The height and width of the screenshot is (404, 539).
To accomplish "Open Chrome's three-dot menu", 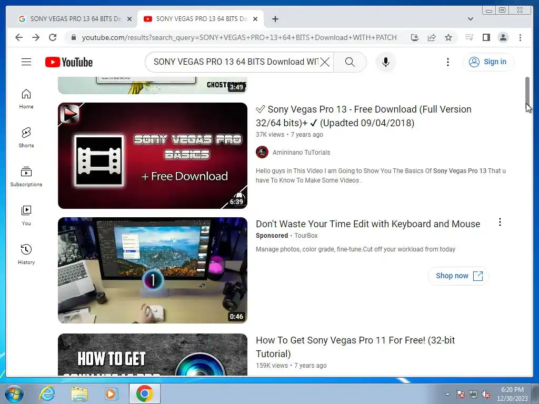I will (520, 37).
